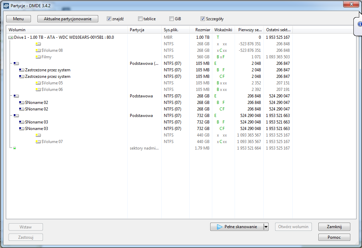This screenshot has height=248, width=362.
Task: Enable the GiB checkbox
Action: click(171, 19)
